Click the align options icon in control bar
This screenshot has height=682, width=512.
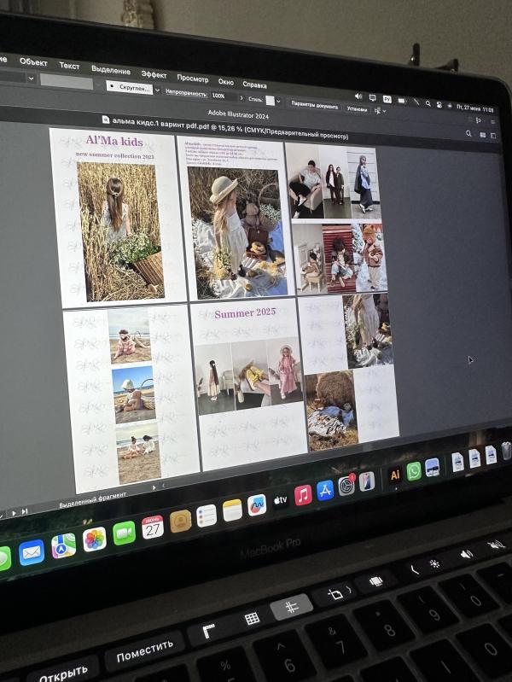click(x=377, y=111)
